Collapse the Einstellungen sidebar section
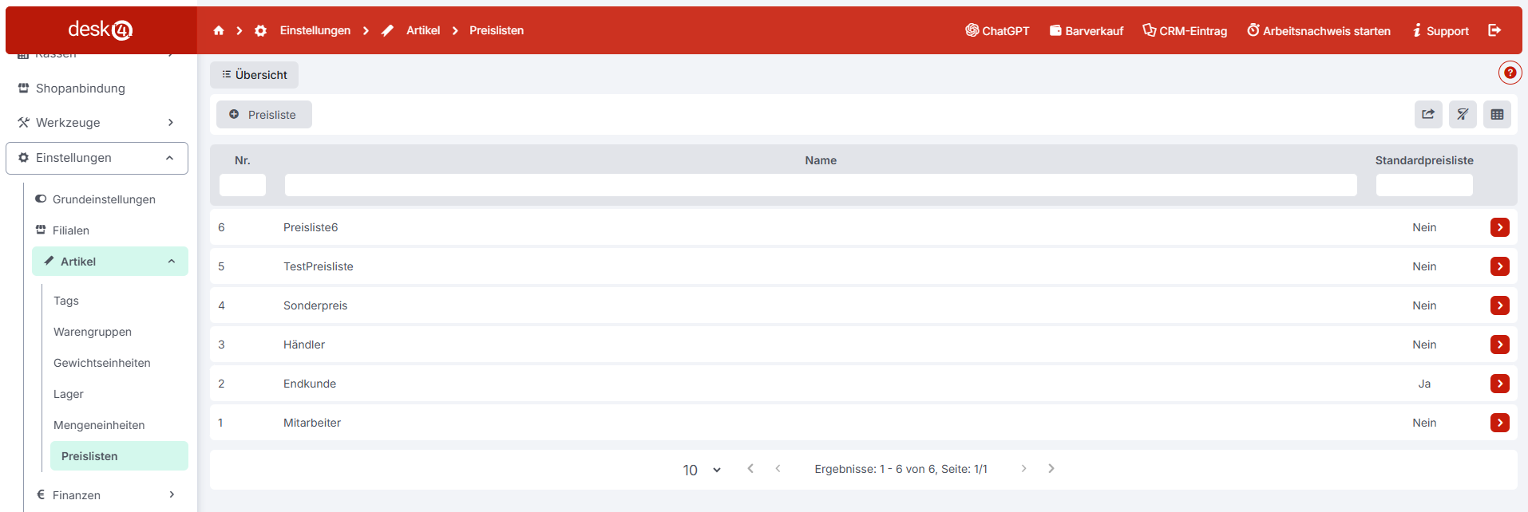The image size is (1528, 512). (x=170, y=158)
